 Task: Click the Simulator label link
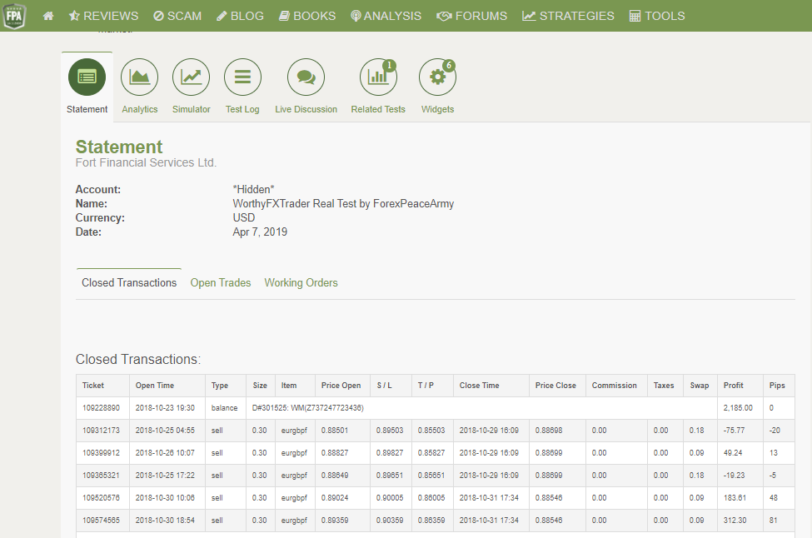click(191, 109)
